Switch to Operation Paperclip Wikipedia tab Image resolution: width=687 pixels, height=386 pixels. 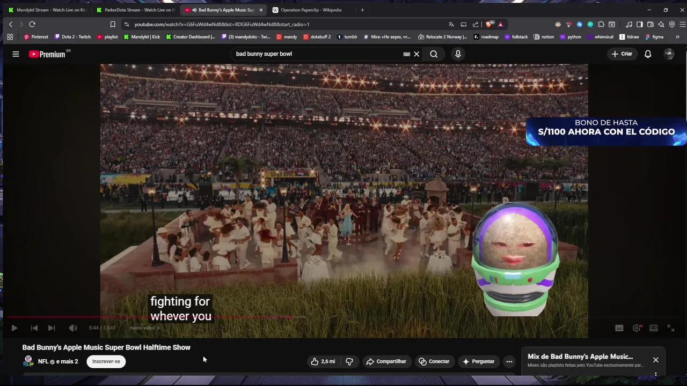click(x=311, y=10)
